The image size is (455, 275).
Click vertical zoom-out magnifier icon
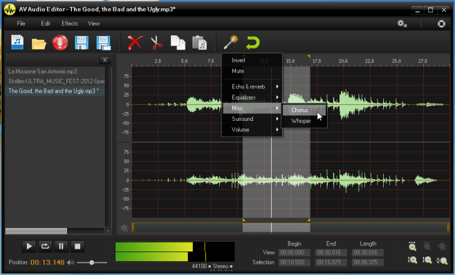click(x=427, y=260)
